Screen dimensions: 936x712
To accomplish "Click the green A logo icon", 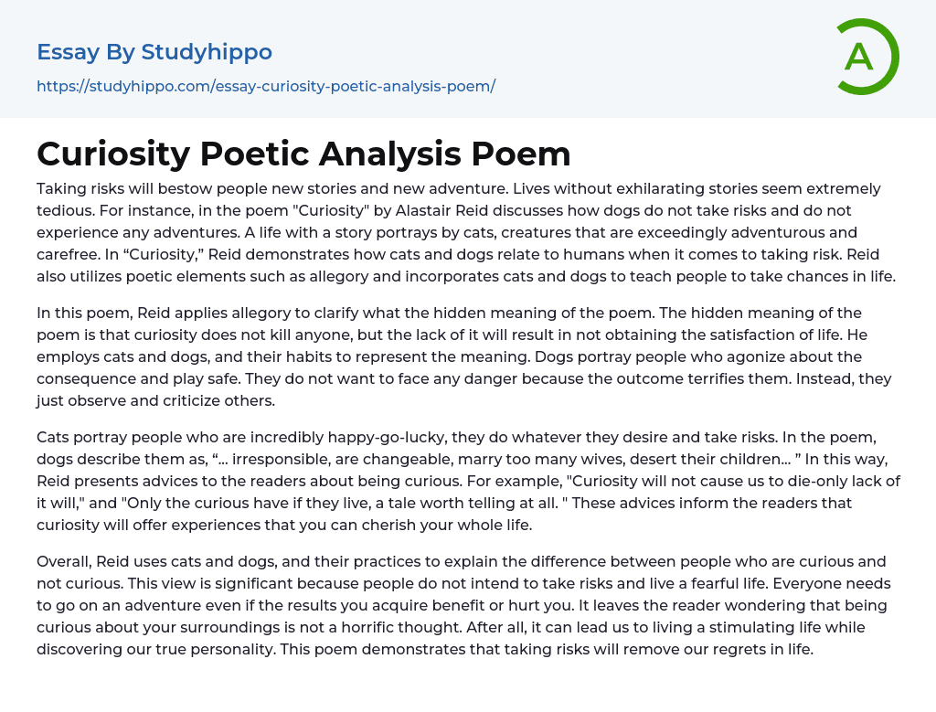I will (867, 57).
